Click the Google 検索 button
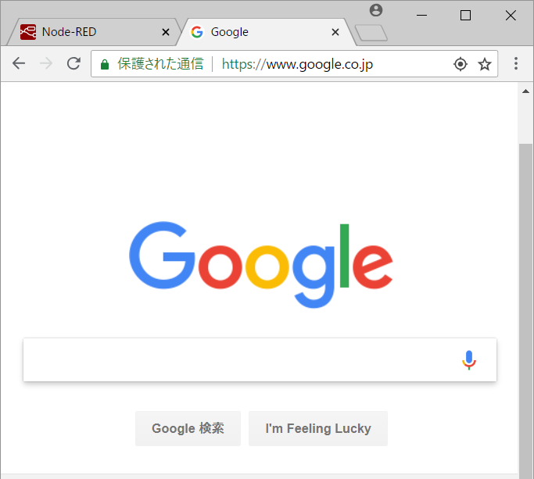This screenshot has height=479, width=534. click(x=188, y=428)
